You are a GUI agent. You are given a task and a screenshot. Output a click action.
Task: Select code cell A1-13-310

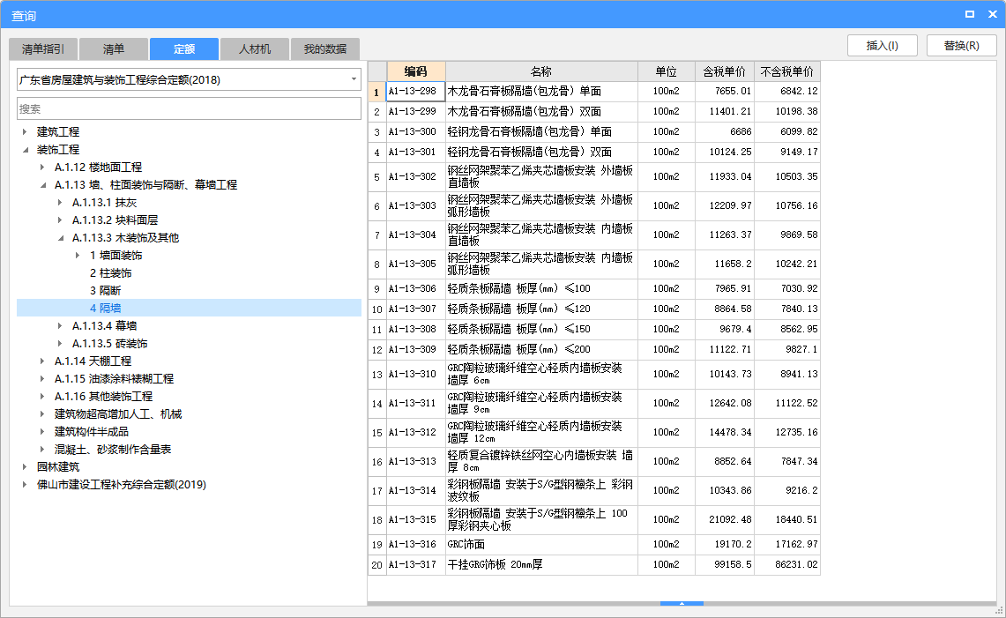416,374
